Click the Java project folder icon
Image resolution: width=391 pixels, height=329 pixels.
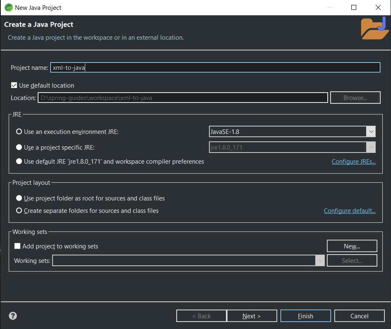(x=373, y=29)
